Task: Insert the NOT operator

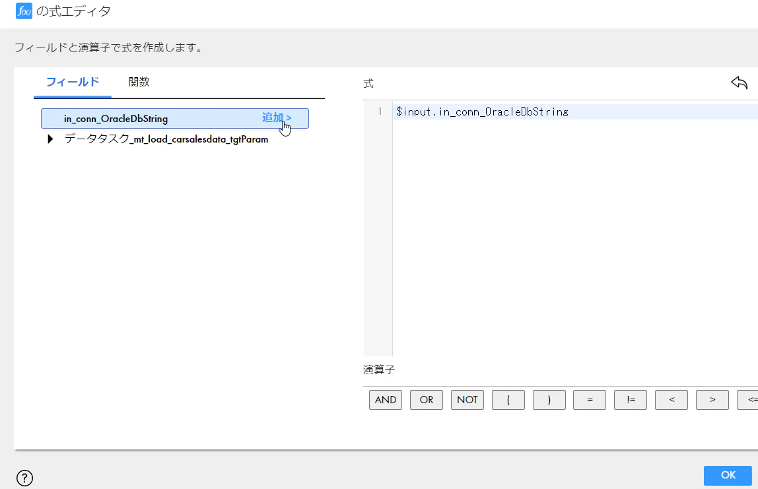Action: coord(467,400)
